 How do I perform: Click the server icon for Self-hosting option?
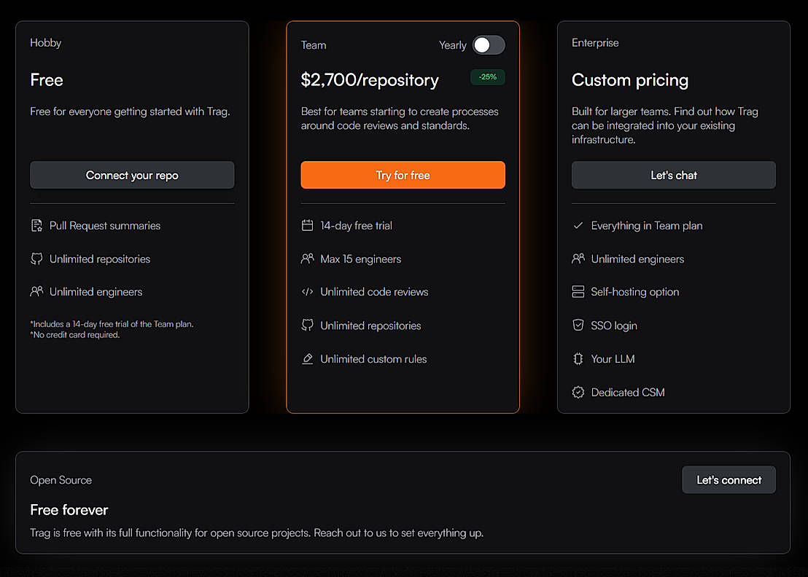tap(578, 292)
